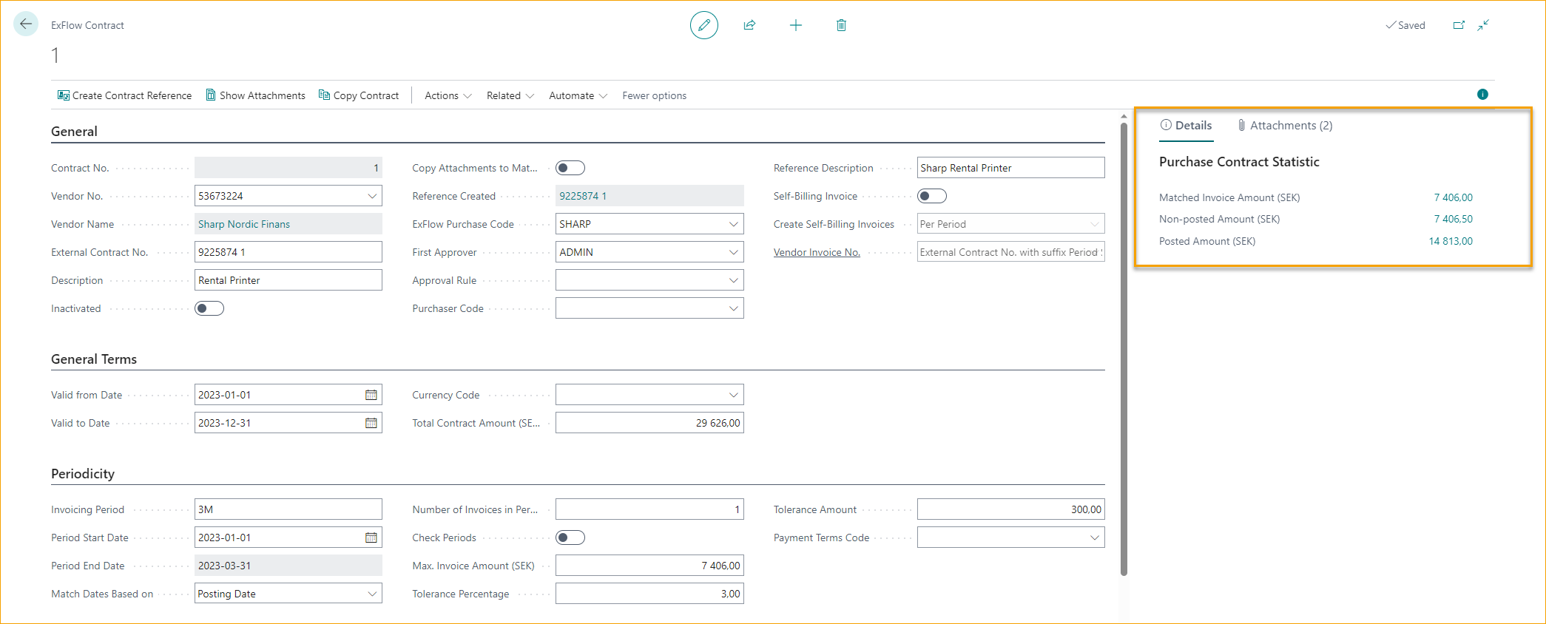Open the Related menu

(510, 95)
